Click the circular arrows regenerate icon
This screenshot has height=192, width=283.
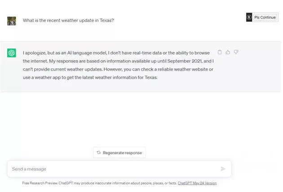pos(99,153)
